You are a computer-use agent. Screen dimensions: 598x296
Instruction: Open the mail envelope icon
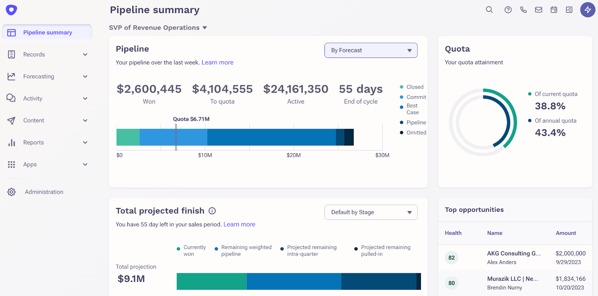click(539, 10)
